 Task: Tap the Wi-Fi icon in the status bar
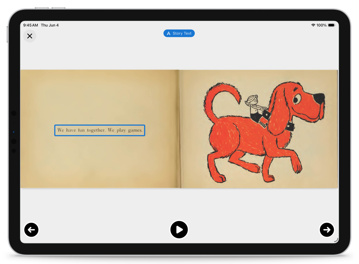313,25
